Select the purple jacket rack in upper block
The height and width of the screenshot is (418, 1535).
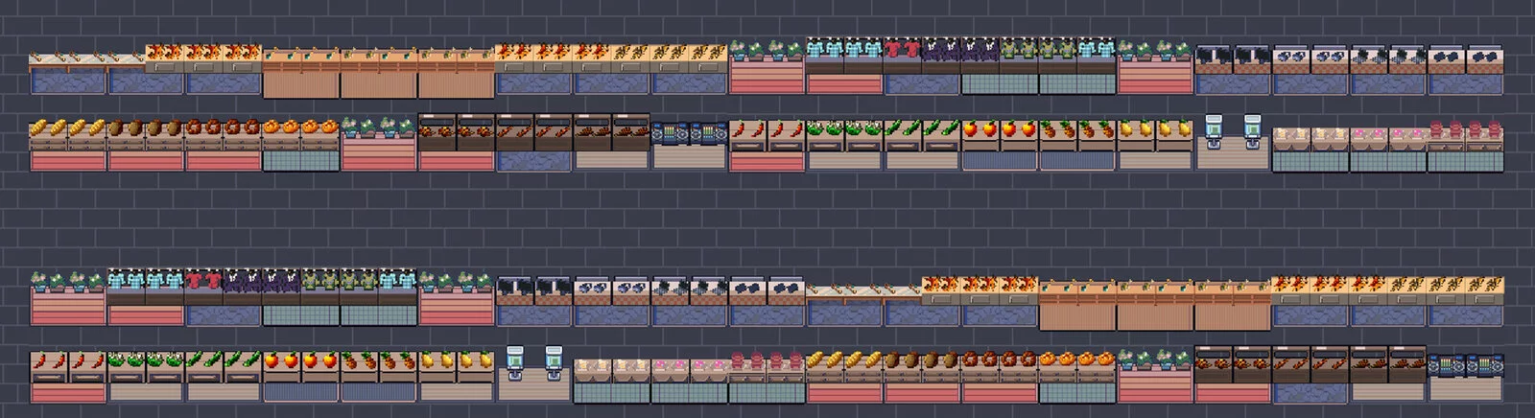pyautogui.click(x=960, y=66)
